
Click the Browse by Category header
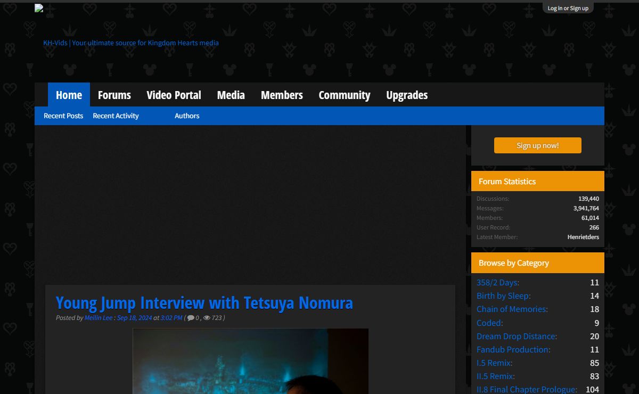tap(538, 262)
